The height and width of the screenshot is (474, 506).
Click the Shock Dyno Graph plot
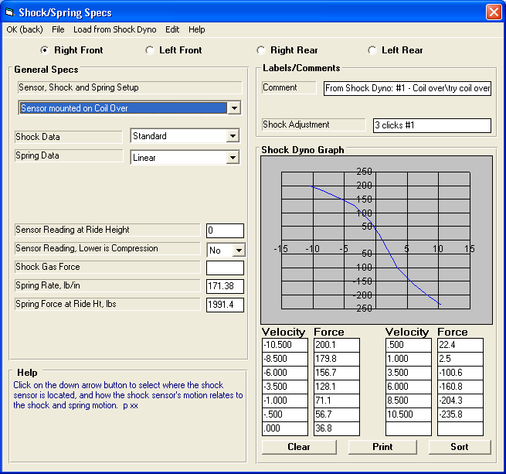click(376, 240)
